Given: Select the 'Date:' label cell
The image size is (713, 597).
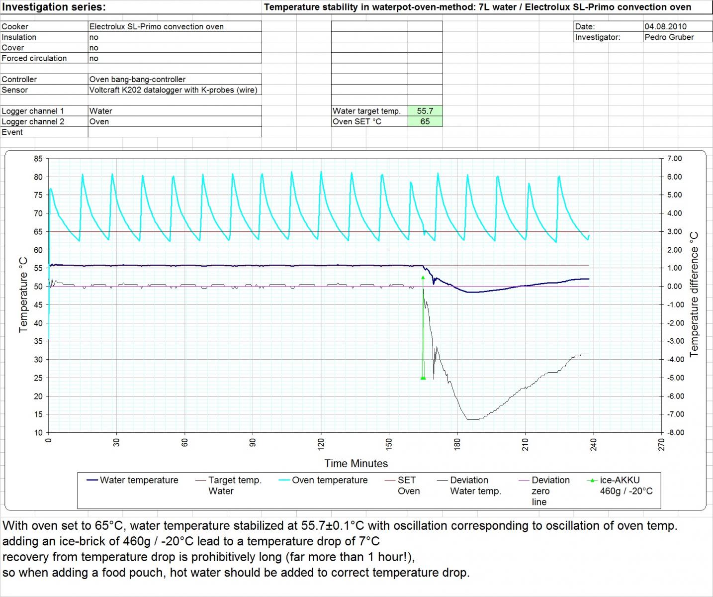Looking at the screenshot, I should 608,26.
